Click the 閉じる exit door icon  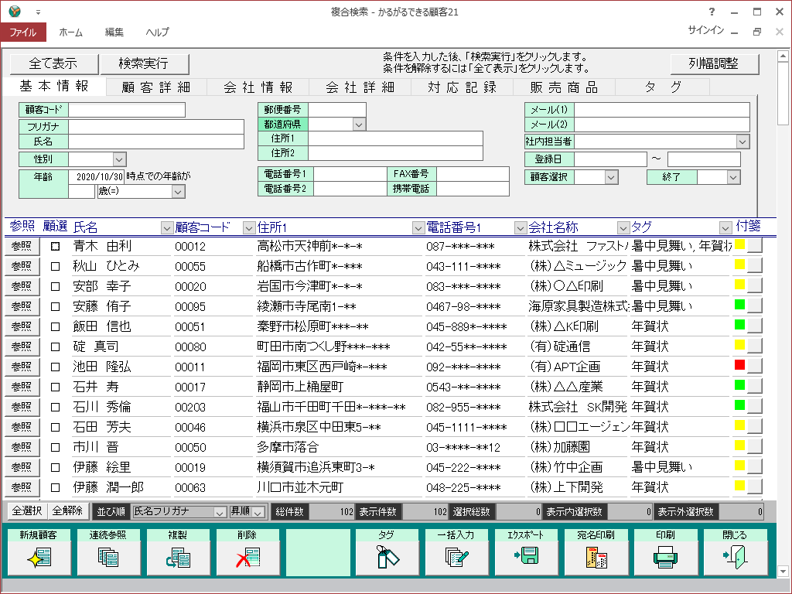[x=735, y=551]
